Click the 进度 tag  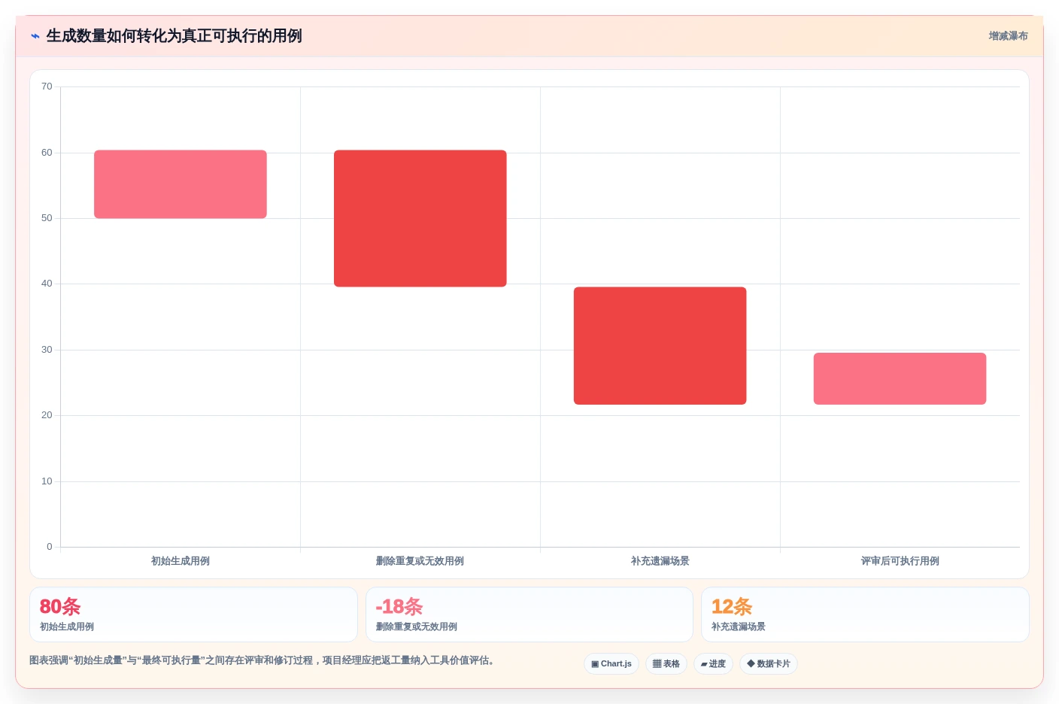[x=713, y=663]
